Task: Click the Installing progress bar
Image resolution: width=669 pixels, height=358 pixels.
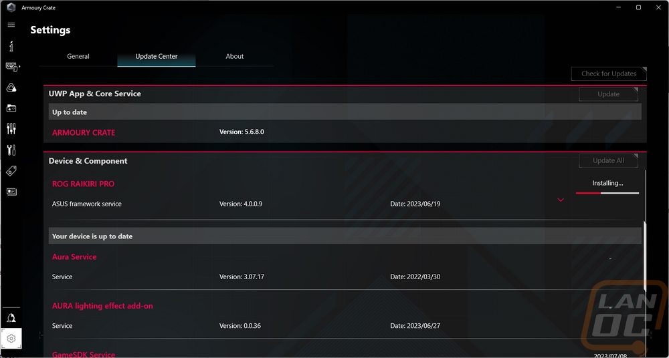Action: [x=607, y=193]
